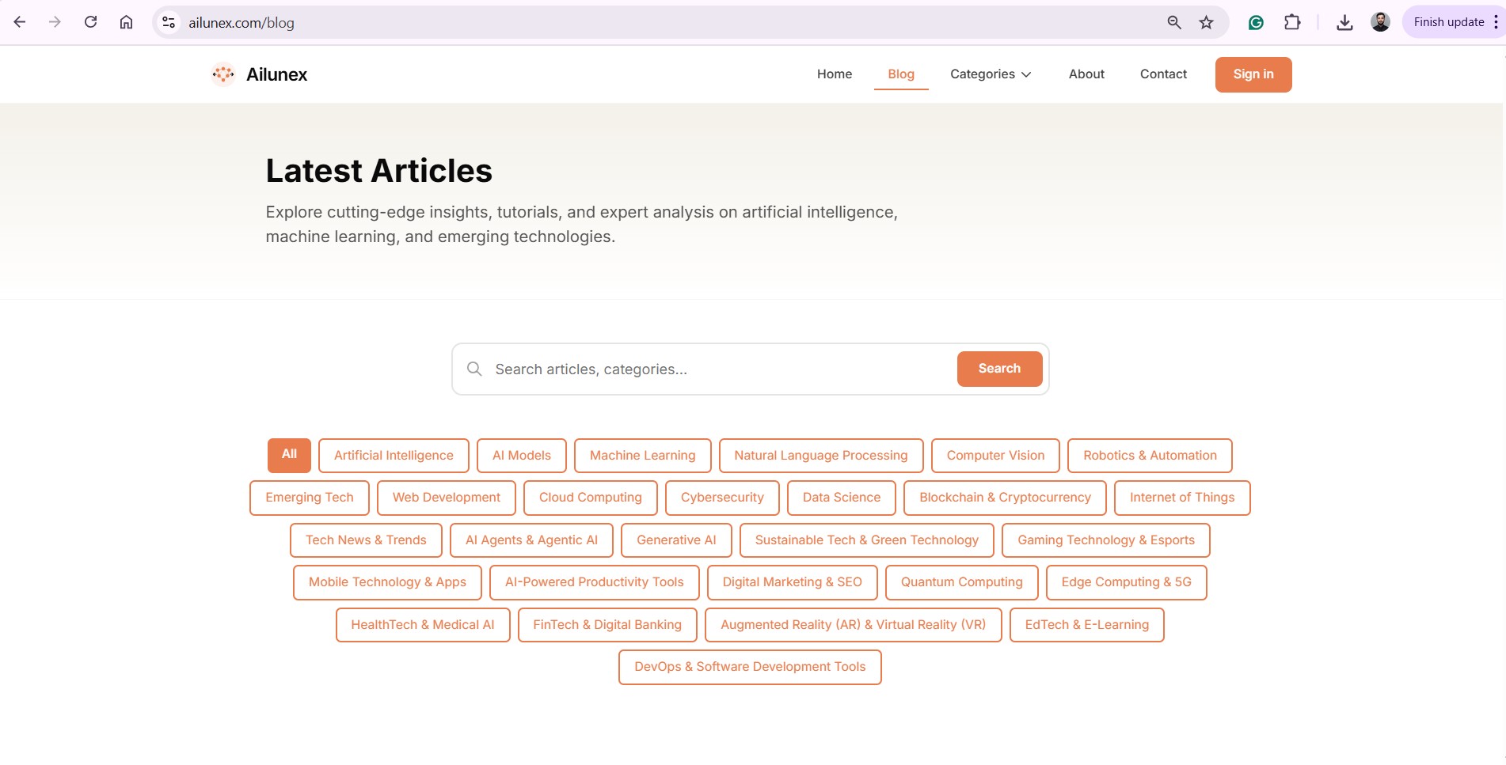Filter articles by Machine Learning
The image size is (1506, 765).
click(x=642, y=456)
